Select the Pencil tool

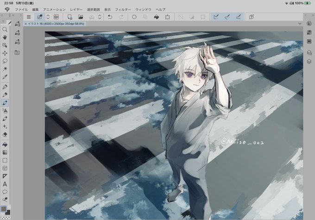5,94
